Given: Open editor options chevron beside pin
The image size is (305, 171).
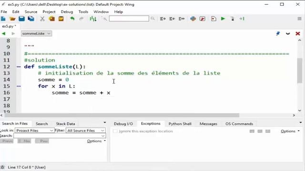Looking at the screenshot, I should (288, 34).
